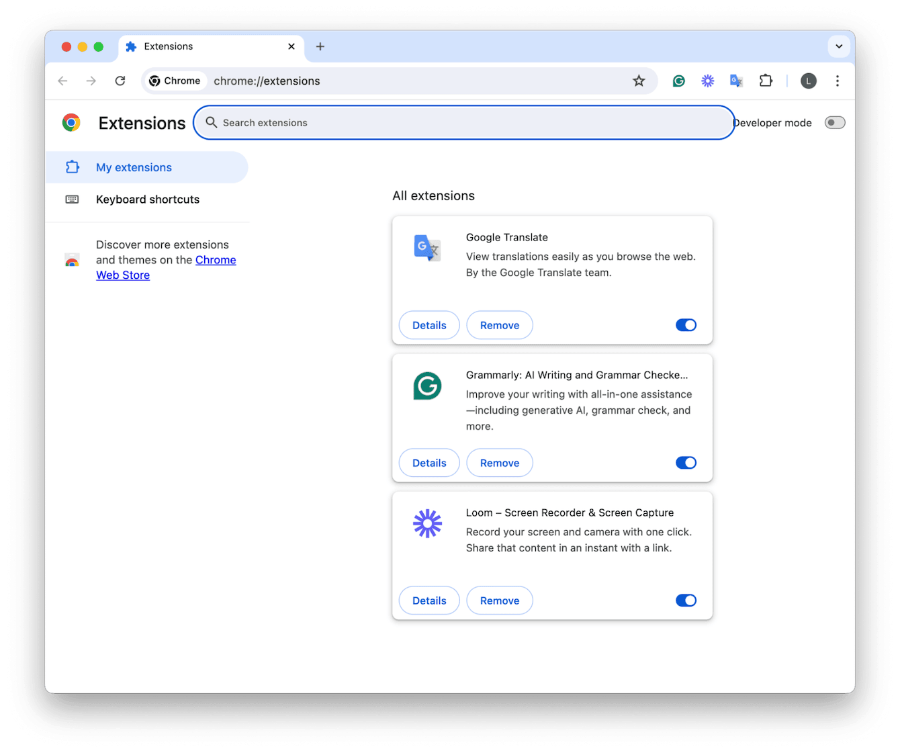Disable the Google Translate extension
900x753 pixels.
point(686,324)
